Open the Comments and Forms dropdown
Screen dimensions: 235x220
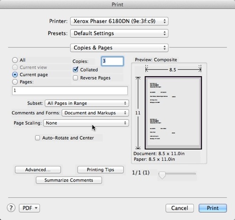[x=95, y=113]
